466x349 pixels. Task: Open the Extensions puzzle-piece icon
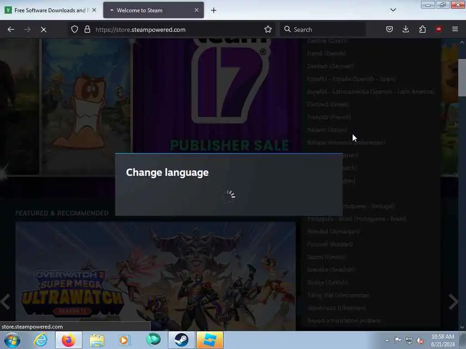pos(422,29)
